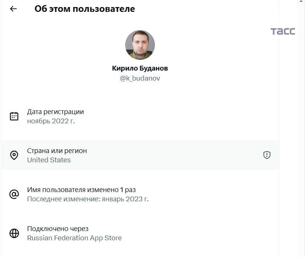
Task: Click the ноябрь 2022 г. date text
Action: (x=51, y=121)
